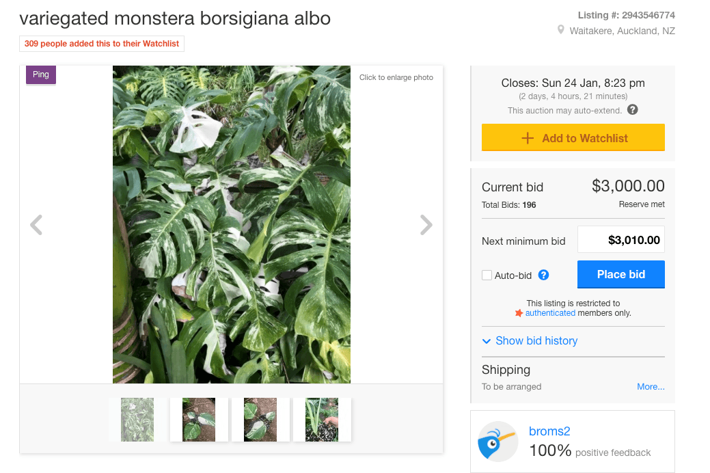710x473 pixels.
Task: Expand Show bid history
Action: click(530, 340)
